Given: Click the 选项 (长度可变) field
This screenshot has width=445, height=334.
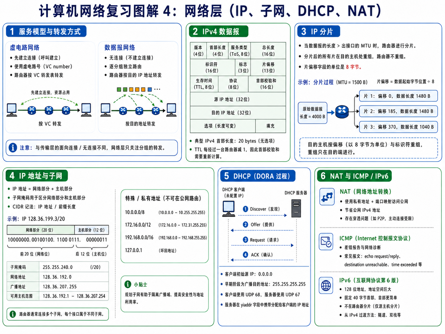Looking at the screenshot, I should point(223,126).
